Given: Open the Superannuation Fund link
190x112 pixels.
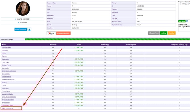Looking at the screenshot, I should pos(8,80).
